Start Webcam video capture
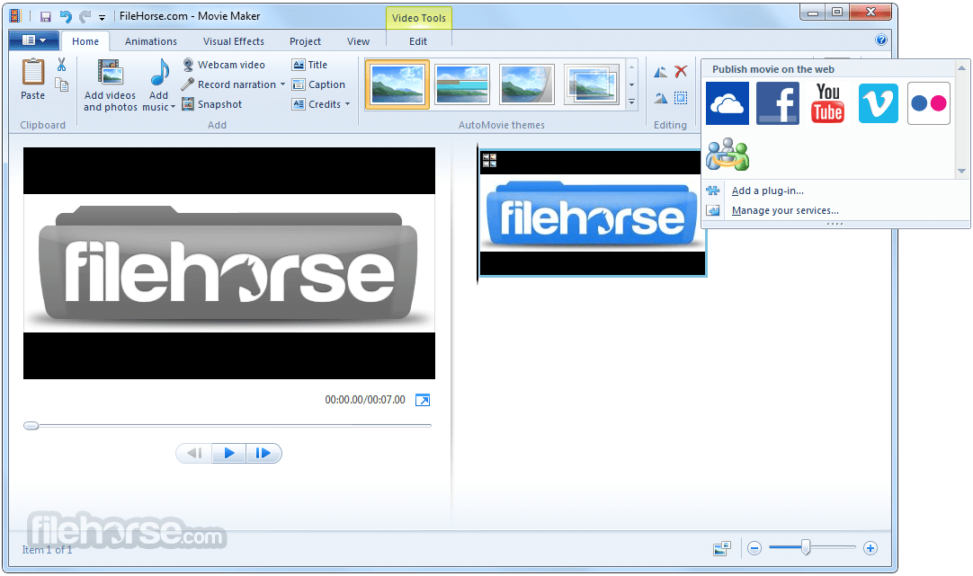 [224, 65]
